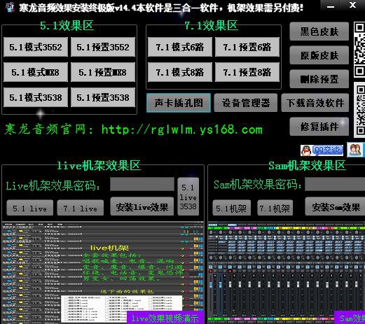Click 下载音效软件 download button

[x=315, y=103]
